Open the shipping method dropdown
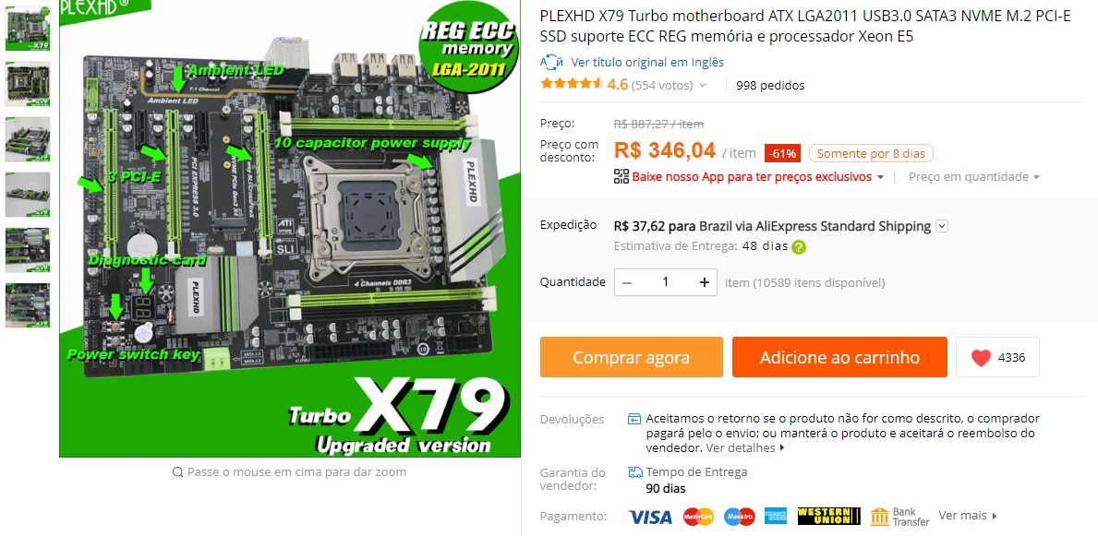This screenshot has height=536, width=1098. pyautogui.click(x=942, y=226)
